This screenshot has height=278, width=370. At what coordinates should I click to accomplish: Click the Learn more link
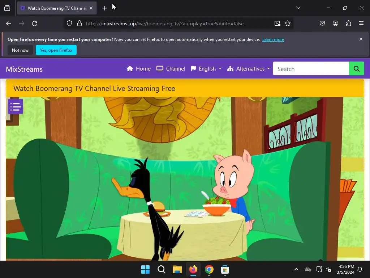coord(273,39)
